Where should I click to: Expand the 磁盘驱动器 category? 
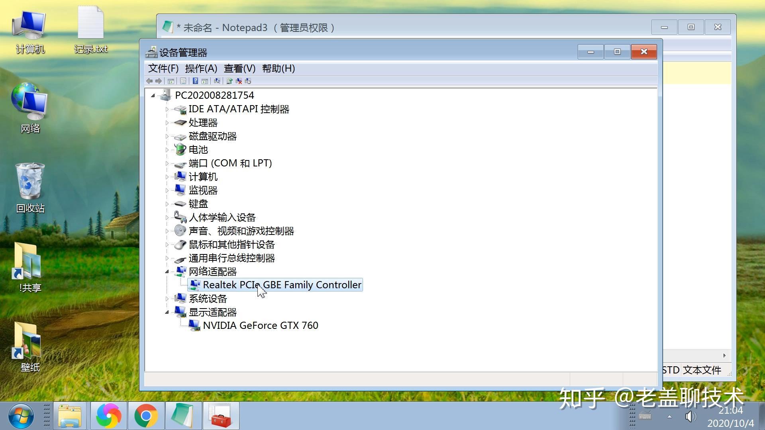click(167, 136)
